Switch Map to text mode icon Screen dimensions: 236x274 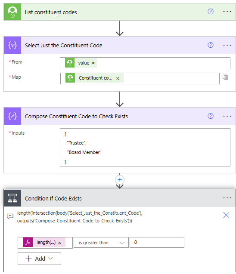pyautogui.click(x=225, y=77)
